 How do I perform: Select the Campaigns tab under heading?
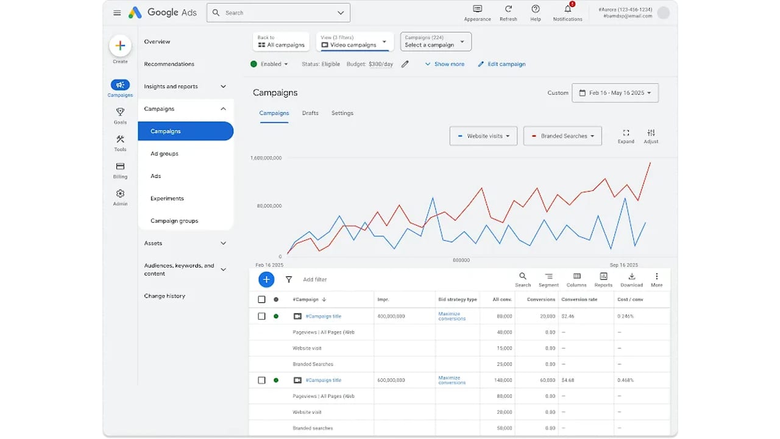click(274, 113)
